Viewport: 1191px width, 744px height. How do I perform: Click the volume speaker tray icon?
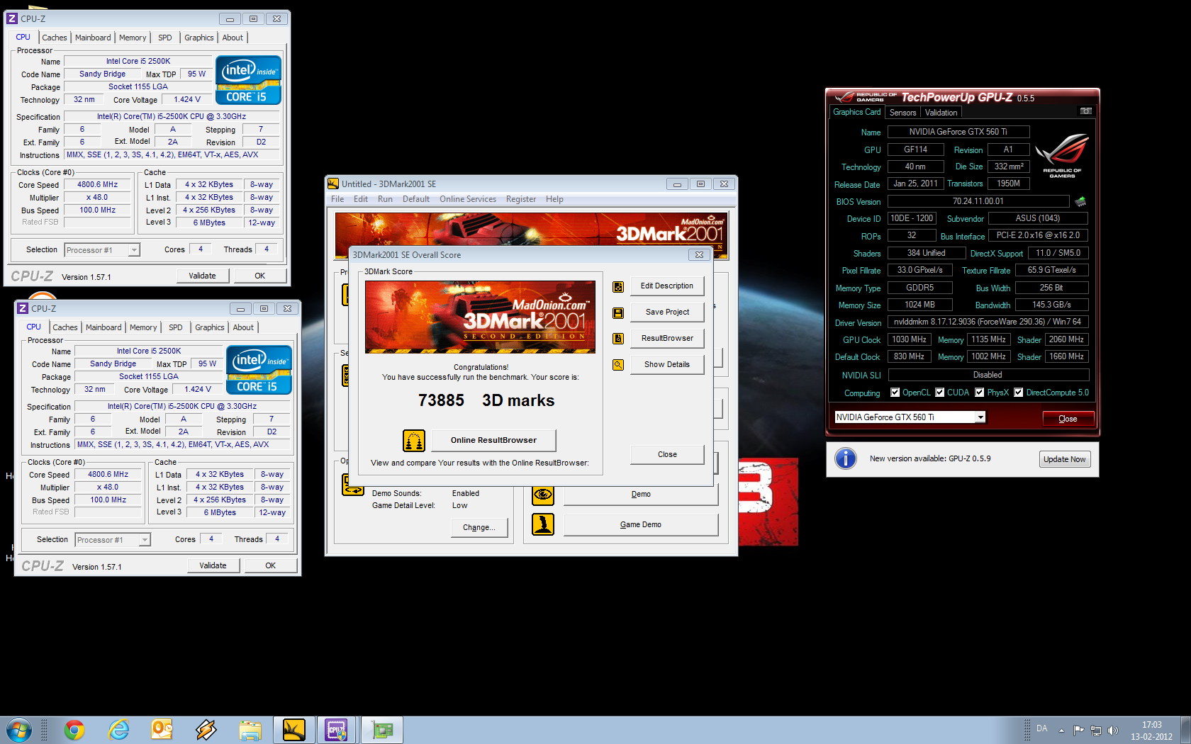1113,730
